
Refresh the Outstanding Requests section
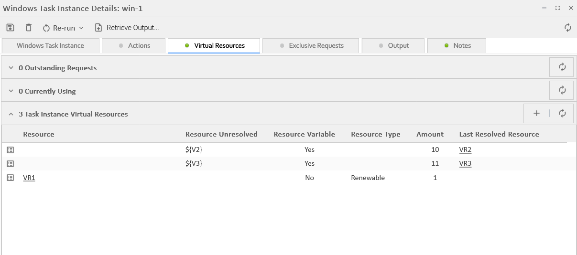562,67
